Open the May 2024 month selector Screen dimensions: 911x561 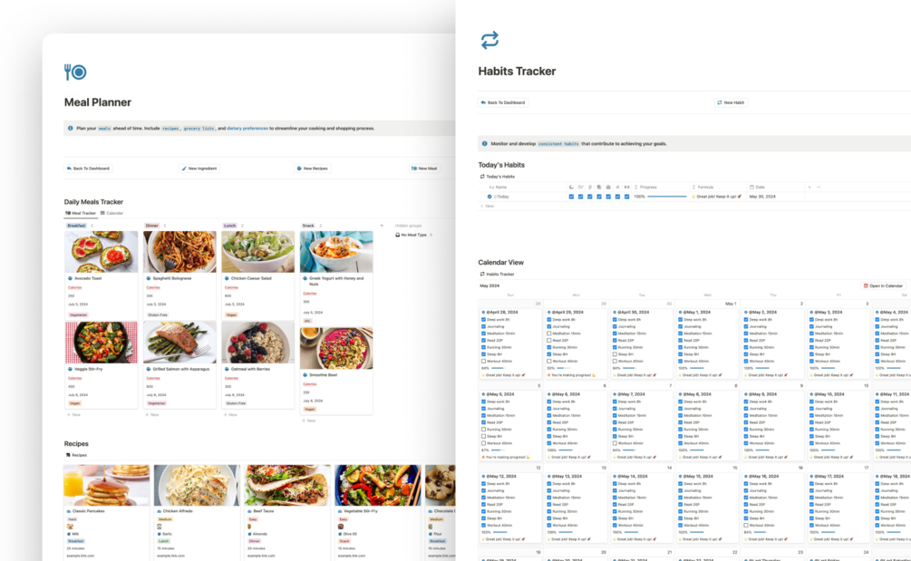[x=489, y=285]
